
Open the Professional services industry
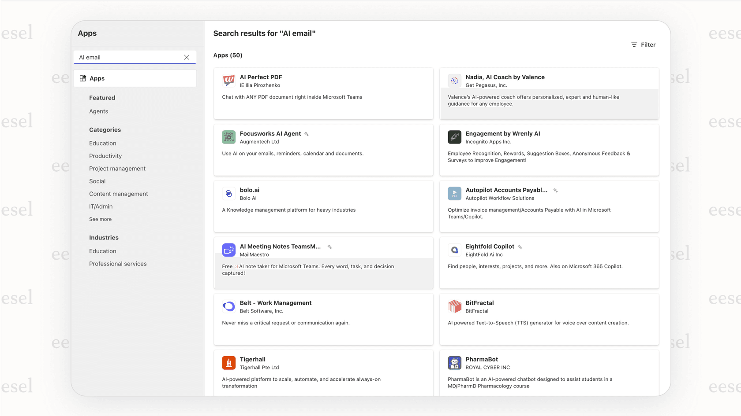click(118, 264)
